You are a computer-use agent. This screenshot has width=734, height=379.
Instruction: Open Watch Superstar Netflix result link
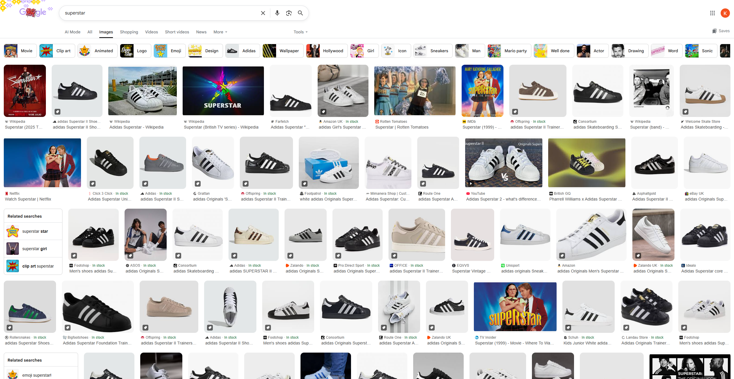click(x=28, y=199)
